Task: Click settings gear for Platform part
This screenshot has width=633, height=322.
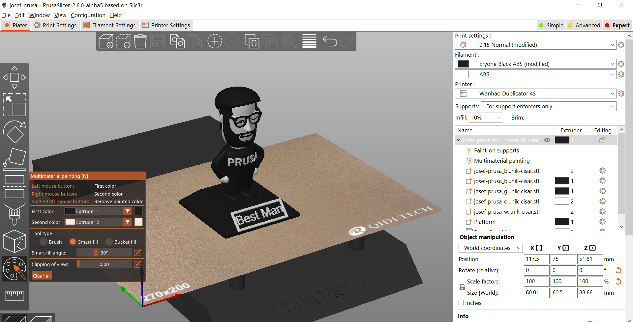Action: [603, 222]
